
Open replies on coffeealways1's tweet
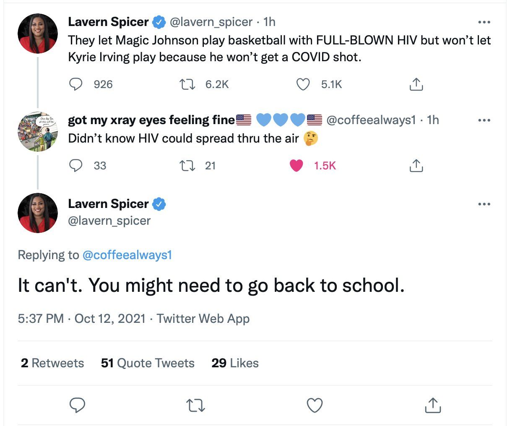[x=76, y=165]
